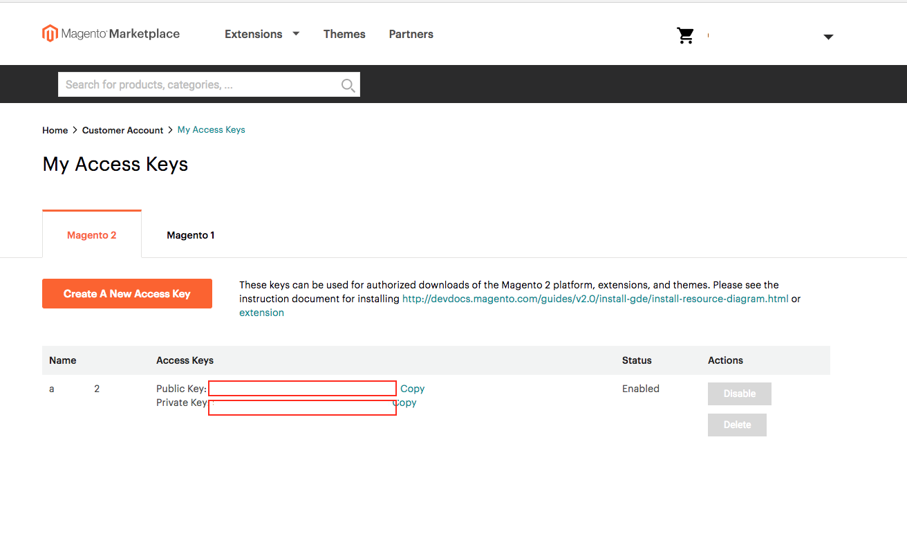Viewport: 907px width, 536px height.
Task: Click the Delete key button
Action: pyautogui.click(x=737, y=425)
